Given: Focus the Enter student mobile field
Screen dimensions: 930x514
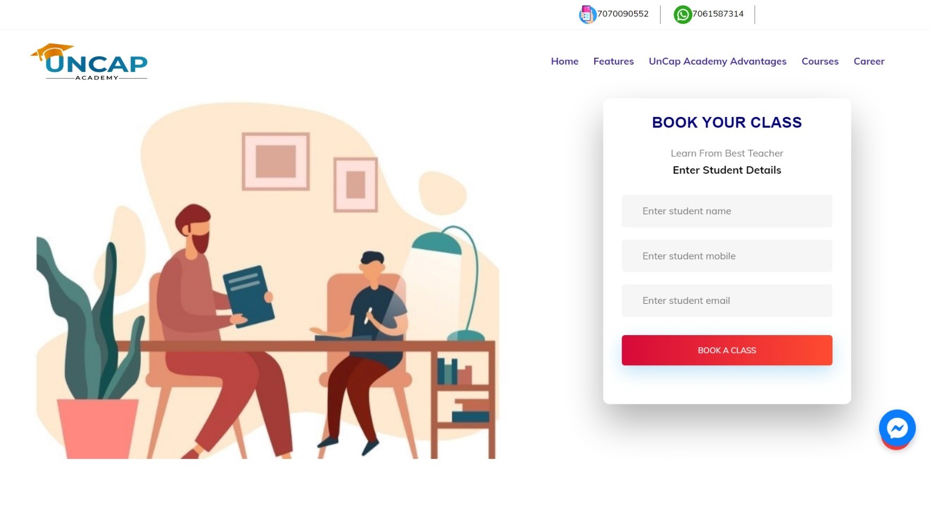Looking at the screenshot, I should coord(726,256).
